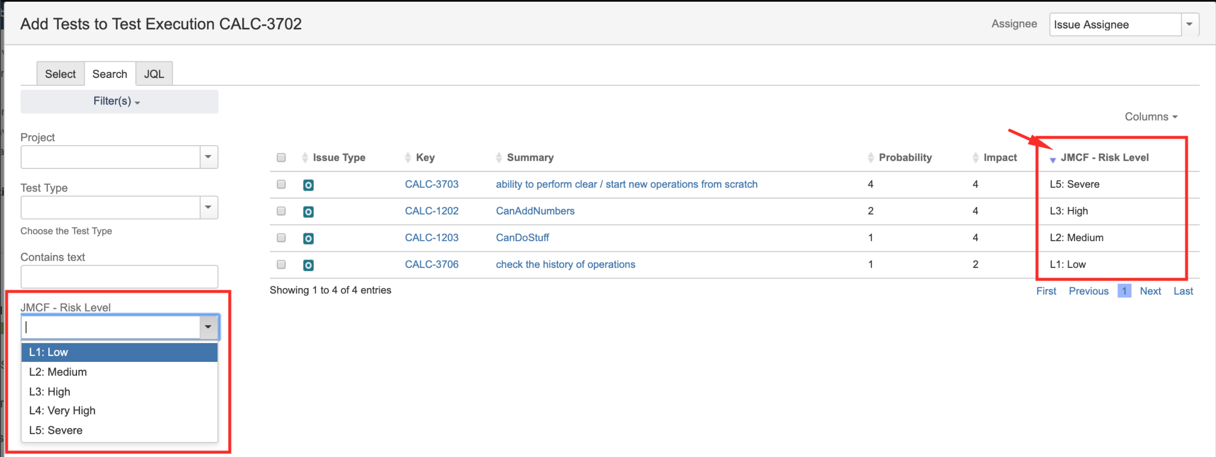Viewport: 1216px width, 457px height.
Task: Open the CALC-1203 issue link
Action: coord(432,237)
